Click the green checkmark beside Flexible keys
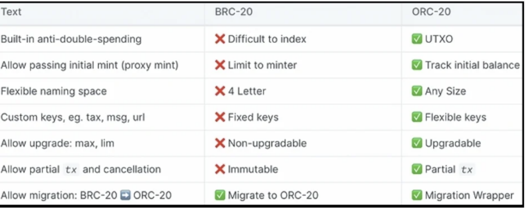Viewport: 525px width, 208px height. coord(417,117)
